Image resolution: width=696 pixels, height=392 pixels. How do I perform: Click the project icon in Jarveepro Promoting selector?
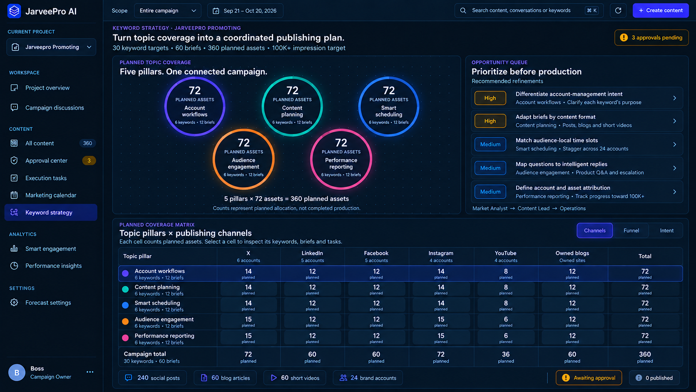[x=15, y=47]
